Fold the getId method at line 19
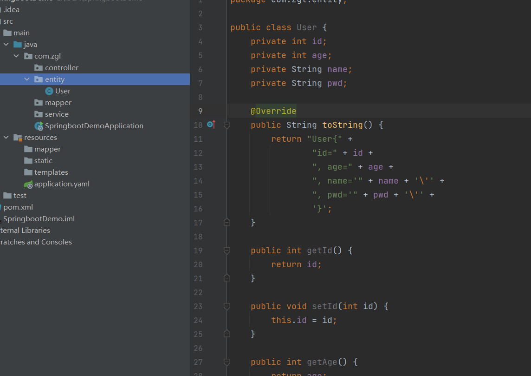531x376 pixels. point(227,251)
